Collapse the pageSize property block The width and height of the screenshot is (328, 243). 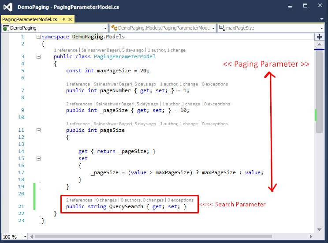pyautogui.click(x=38, y=131)
